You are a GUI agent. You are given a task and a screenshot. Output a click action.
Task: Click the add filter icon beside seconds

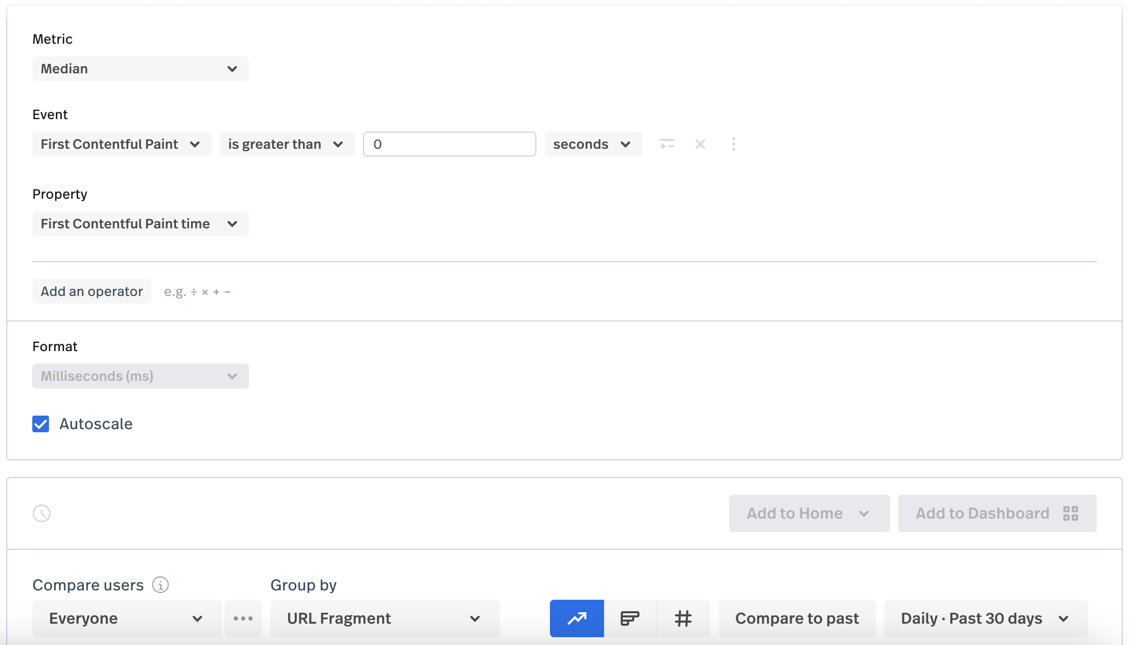tap(667, 144)
